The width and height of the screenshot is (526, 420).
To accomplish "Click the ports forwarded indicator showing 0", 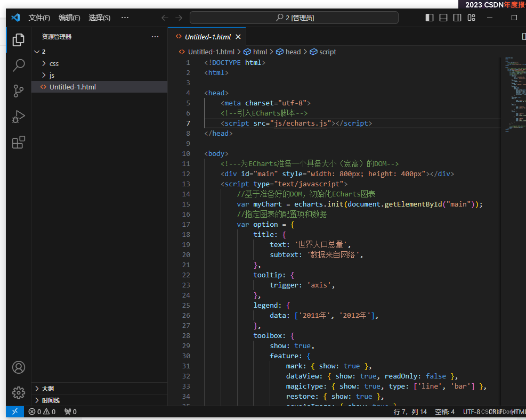I will coord(70,411).
